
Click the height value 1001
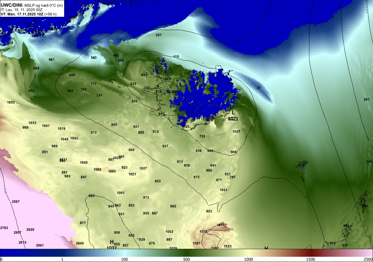click(x=121, y=193)
